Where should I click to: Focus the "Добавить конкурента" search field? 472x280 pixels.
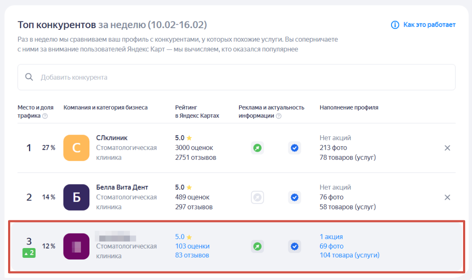[236, 77]
